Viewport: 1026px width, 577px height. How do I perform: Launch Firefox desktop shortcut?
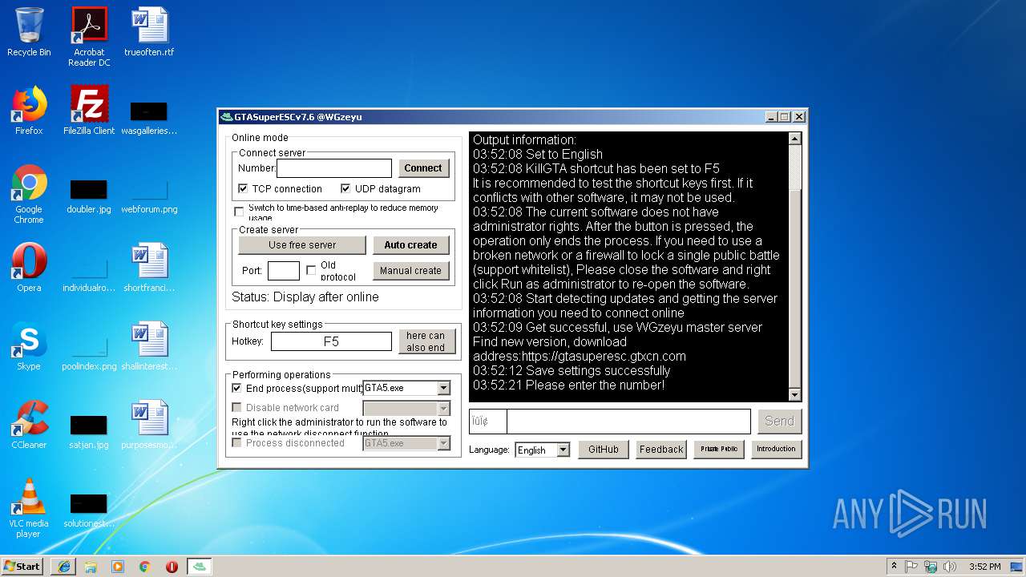coord(29,111)
